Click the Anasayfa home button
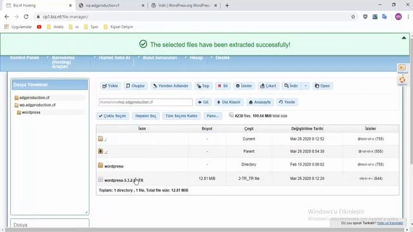The image size is (413, 232). 259,102
